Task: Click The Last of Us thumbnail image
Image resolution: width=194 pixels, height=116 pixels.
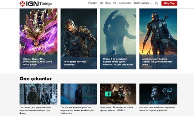Action: click(38, 94)
